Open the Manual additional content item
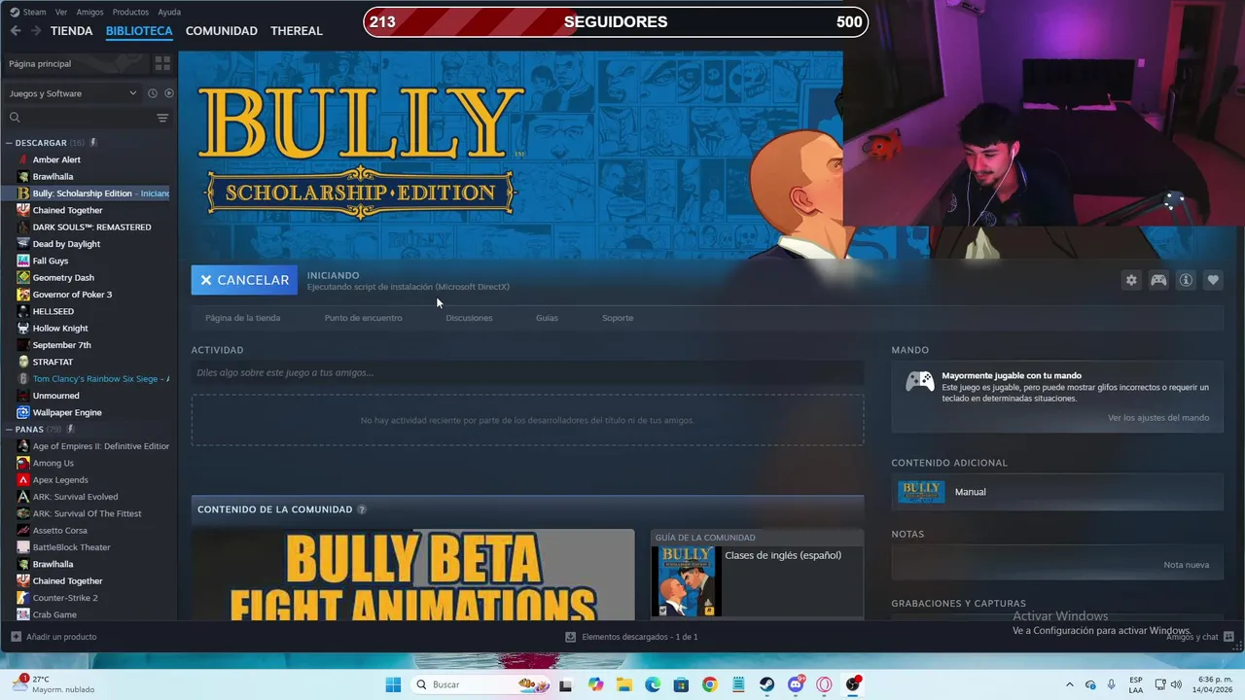This screenshot has width=1245, height=700. pos(1057,492)
